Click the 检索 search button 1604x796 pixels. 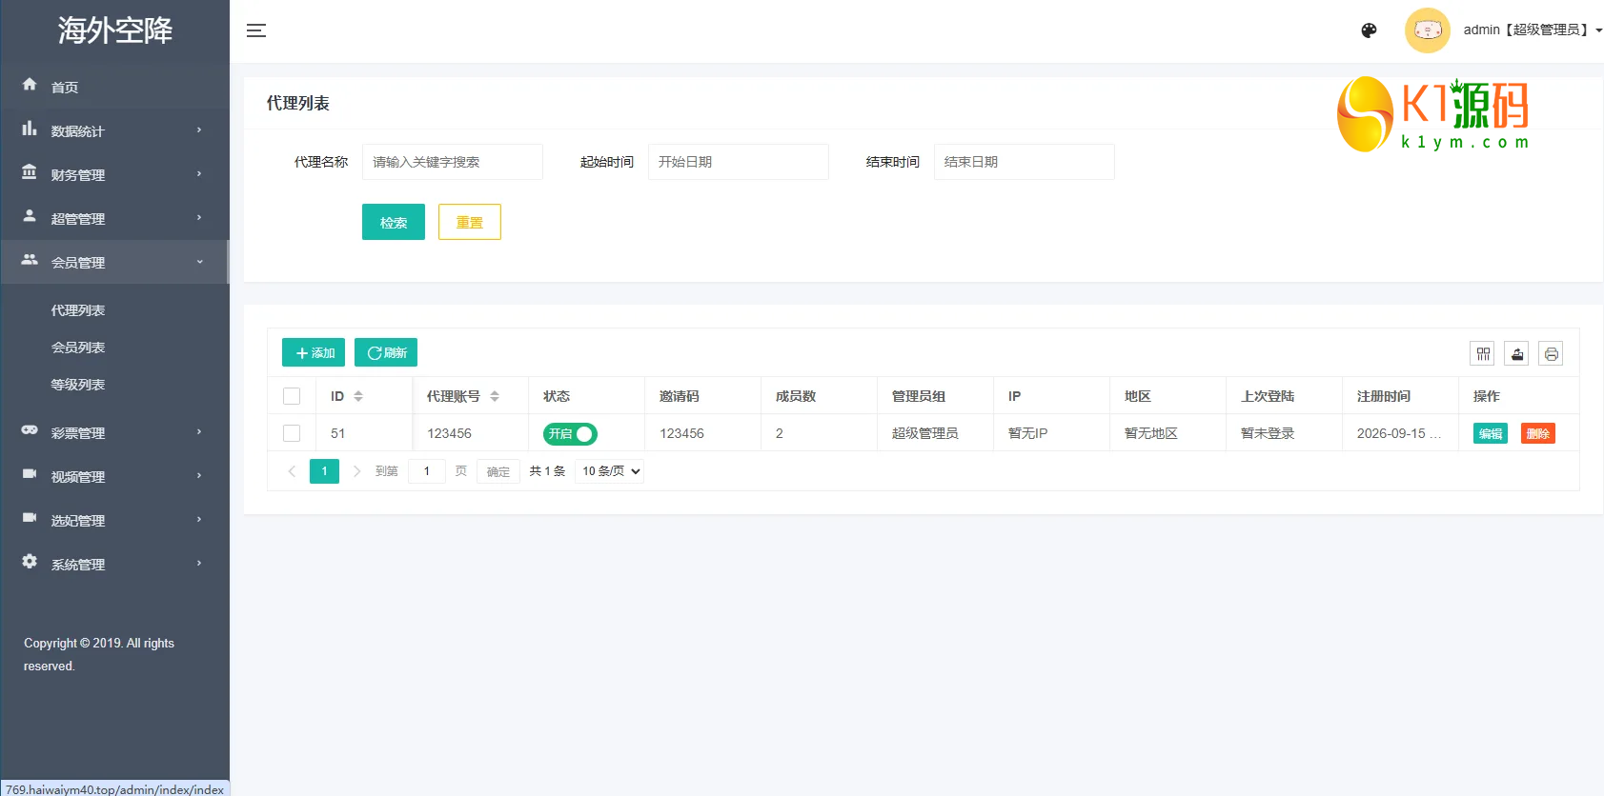[394, 222]
